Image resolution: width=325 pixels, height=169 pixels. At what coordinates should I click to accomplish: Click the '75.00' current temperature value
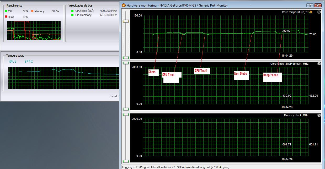(313, 34)
